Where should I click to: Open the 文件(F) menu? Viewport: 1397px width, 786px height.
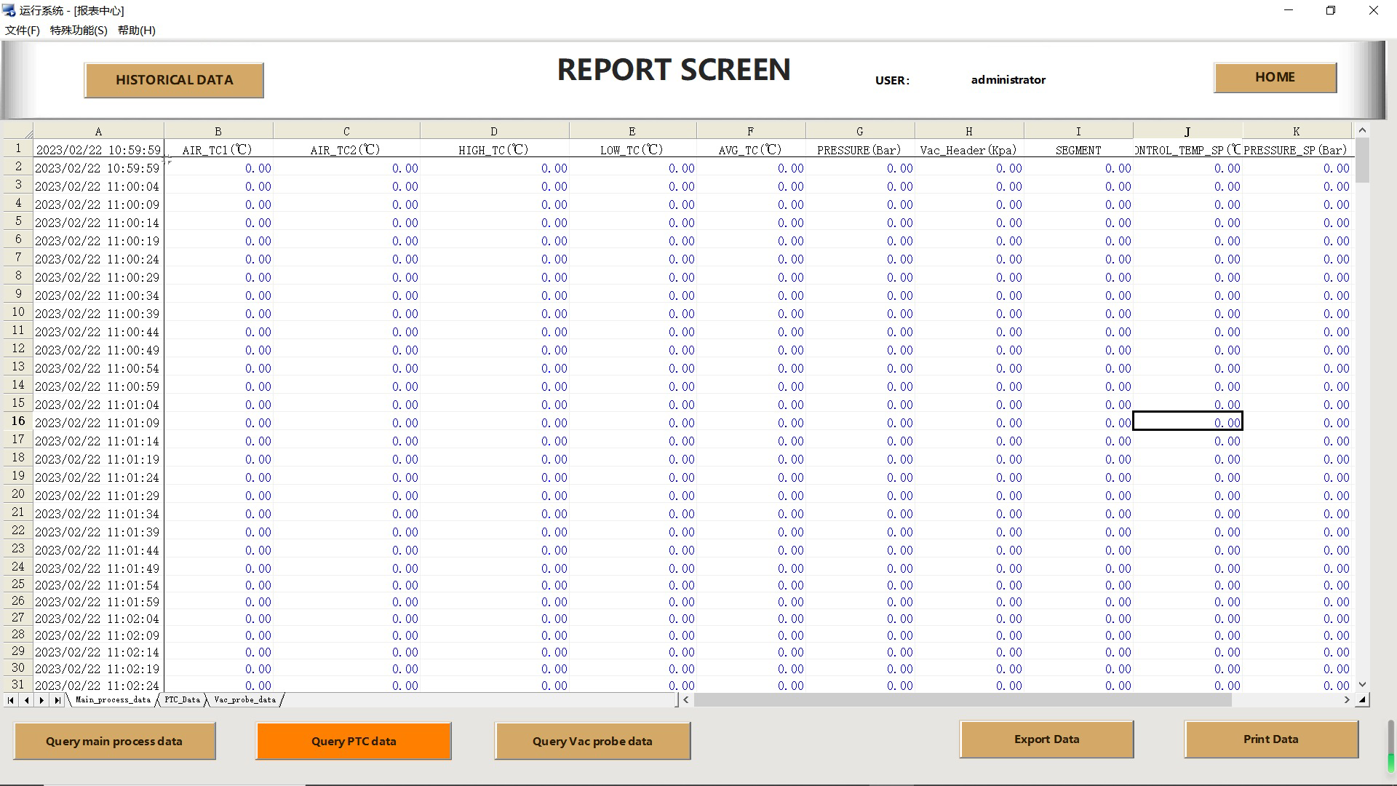pyautogui.click(x=23, y=31)
